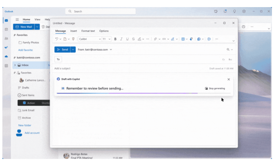This screenshot has width=275, height=163.
Task: Switch to the Format text tab
Action: pos(88,31)
